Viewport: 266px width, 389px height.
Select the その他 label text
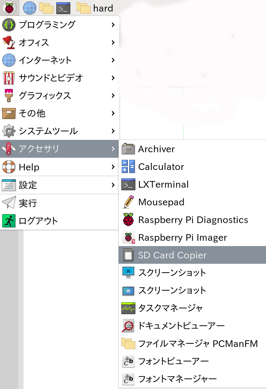(32, 113)
